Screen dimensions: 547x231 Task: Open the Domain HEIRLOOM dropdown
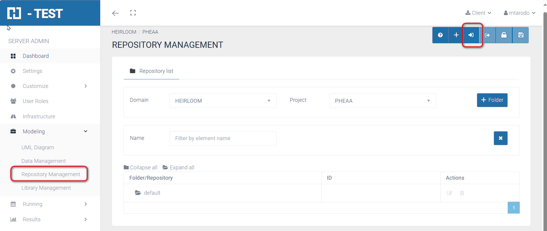coord(223,101)
